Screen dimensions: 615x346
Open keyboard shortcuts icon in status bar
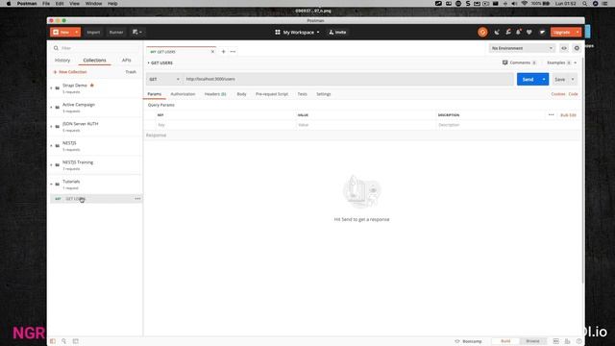pyautogui.click(x=567, y=341)
